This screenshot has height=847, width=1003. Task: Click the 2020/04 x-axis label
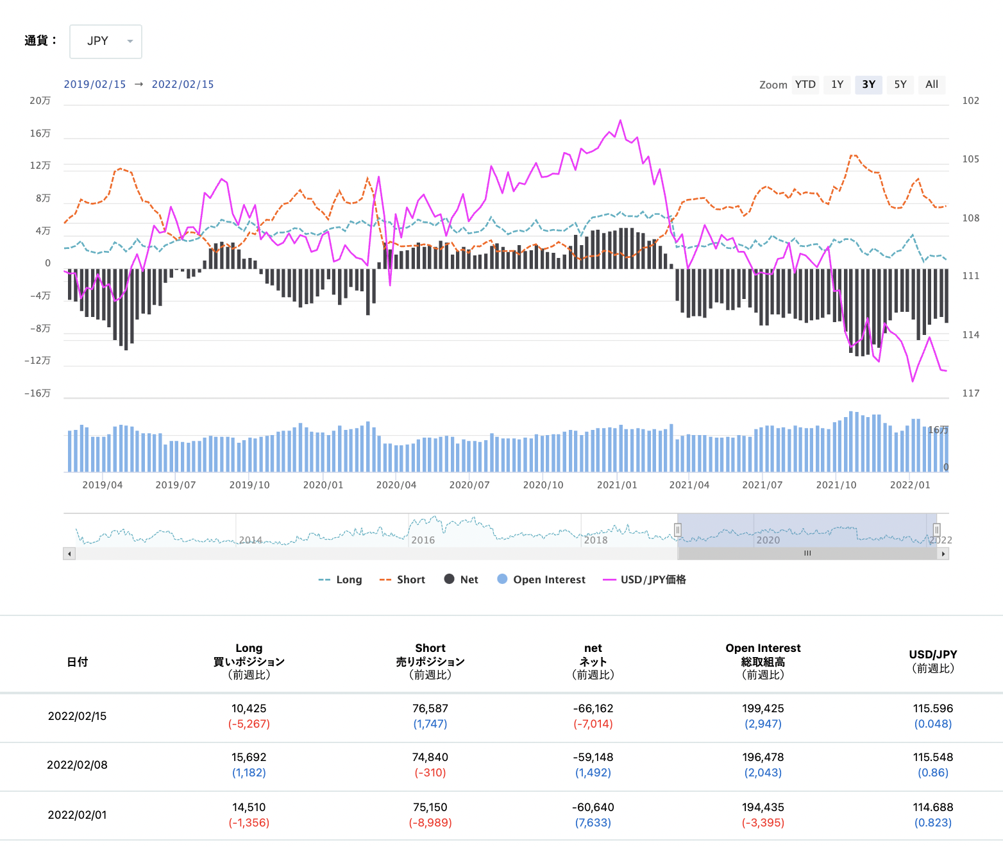click(x=396, y=485)
